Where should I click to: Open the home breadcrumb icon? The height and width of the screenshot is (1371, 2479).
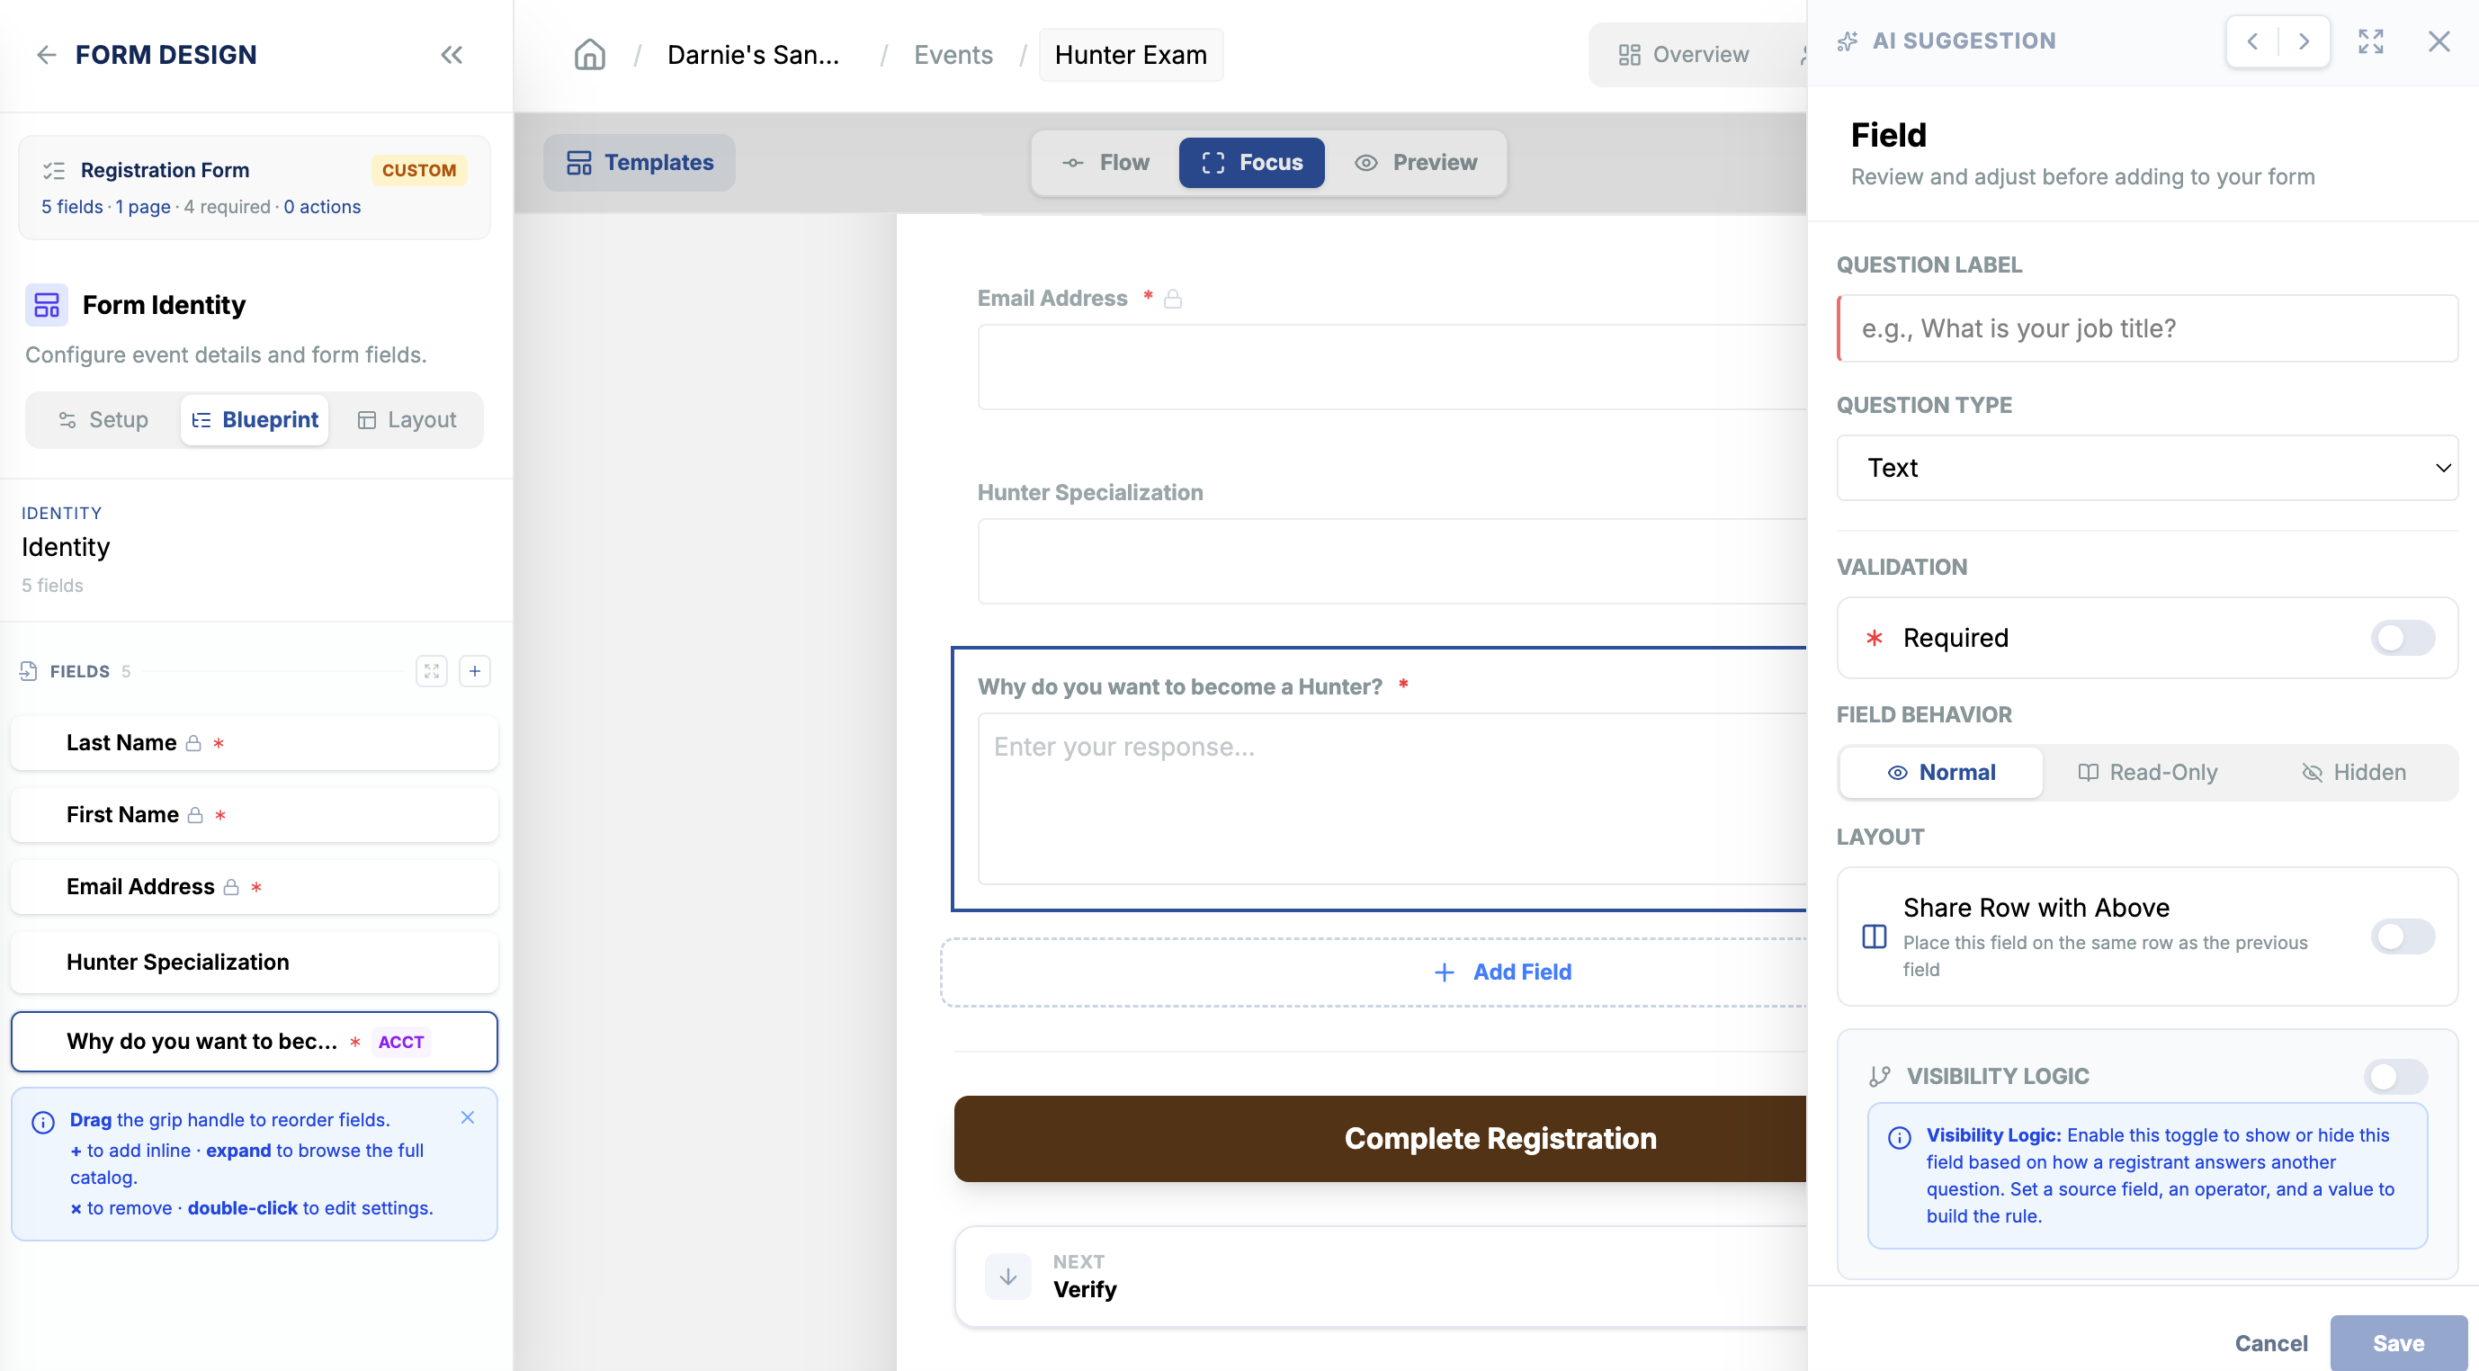coord(590,55)
